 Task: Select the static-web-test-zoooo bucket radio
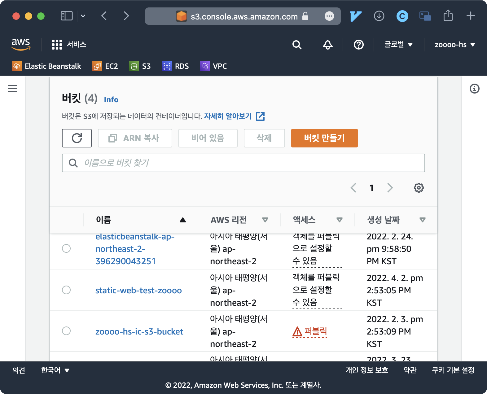tap(66, 290)
